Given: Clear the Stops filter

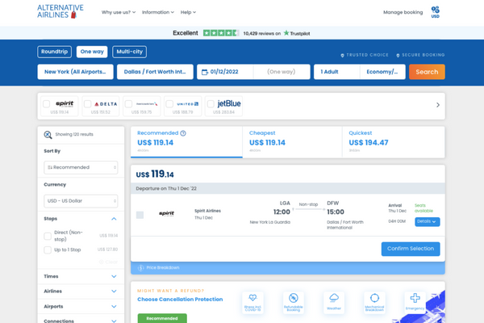Looking at the screenshot, I should pyautogui.click(x=108, y=262).
